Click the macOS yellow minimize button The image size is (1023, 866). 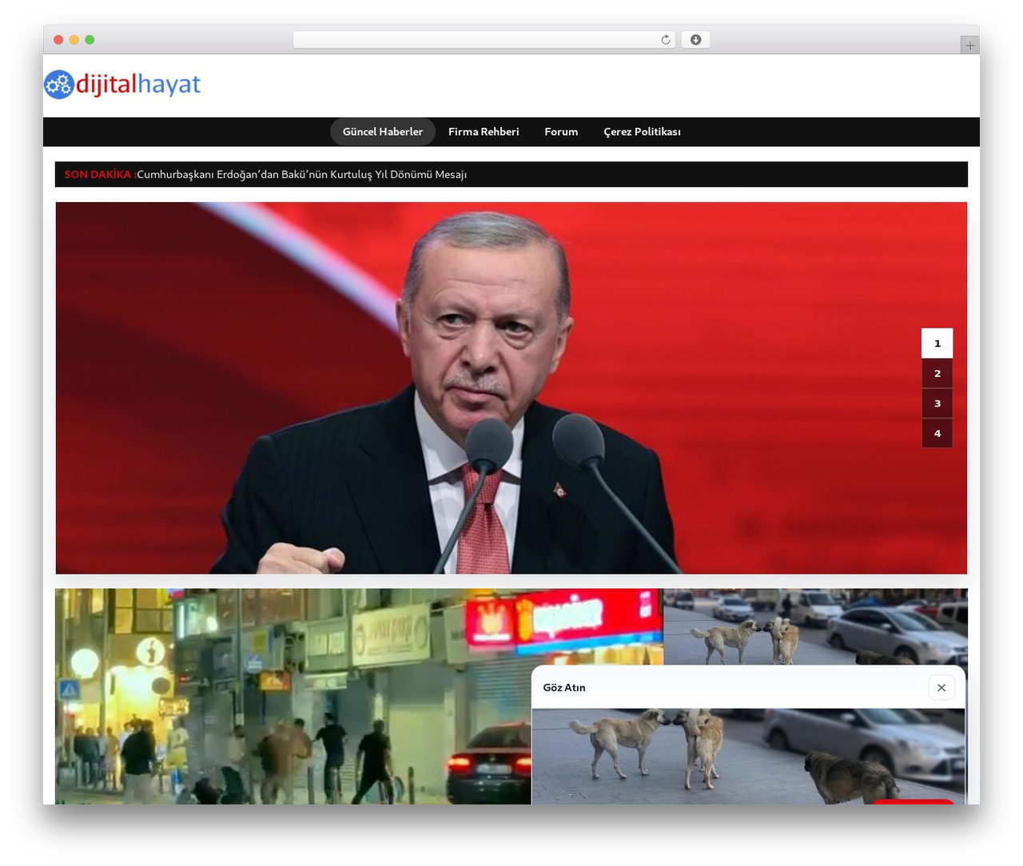[x=74, y=40]
